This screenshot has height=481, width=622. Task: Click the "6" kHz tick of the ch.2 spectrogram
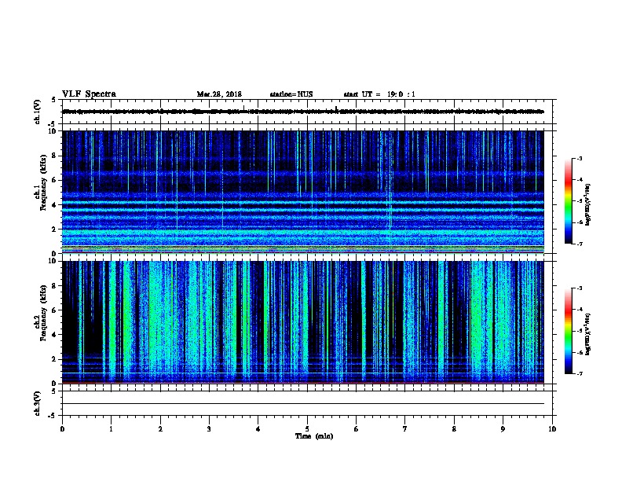click(55, 310)
